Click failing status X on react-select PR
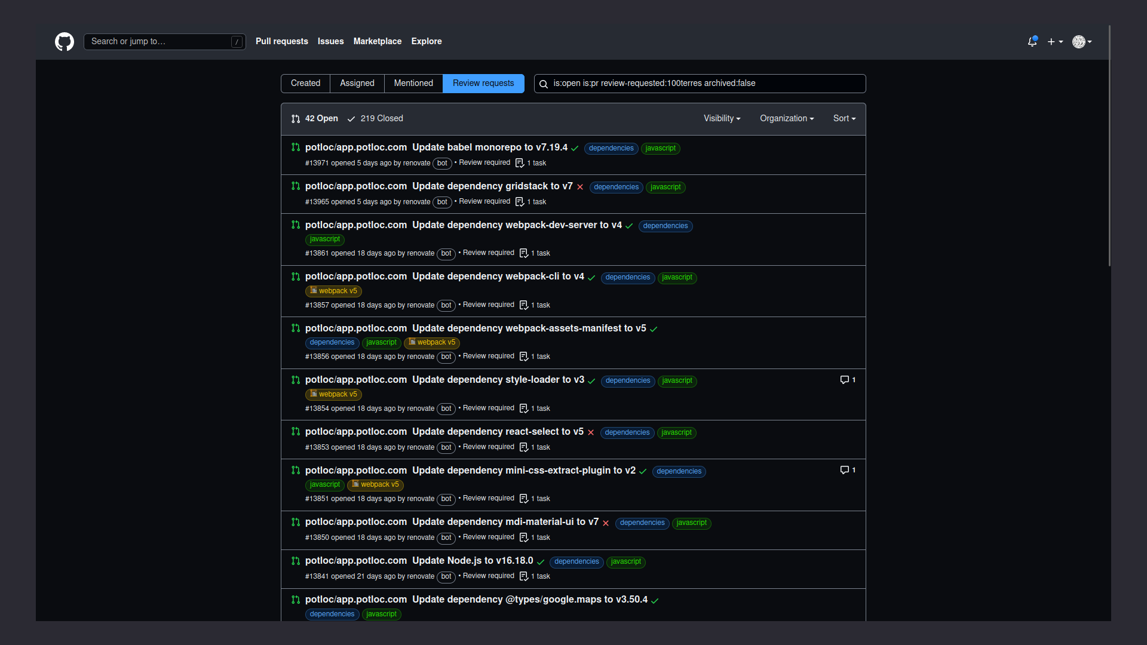Viewport: 1147px width, 645px height. [x=591, y=432]
